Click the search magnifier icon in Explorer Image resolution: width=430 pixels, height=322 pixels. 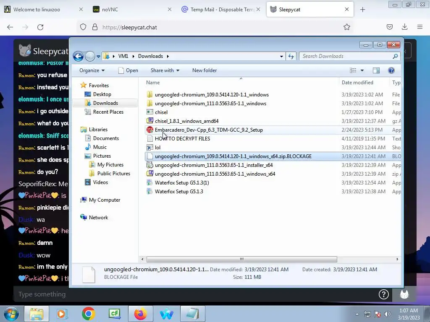pos(395,56)
